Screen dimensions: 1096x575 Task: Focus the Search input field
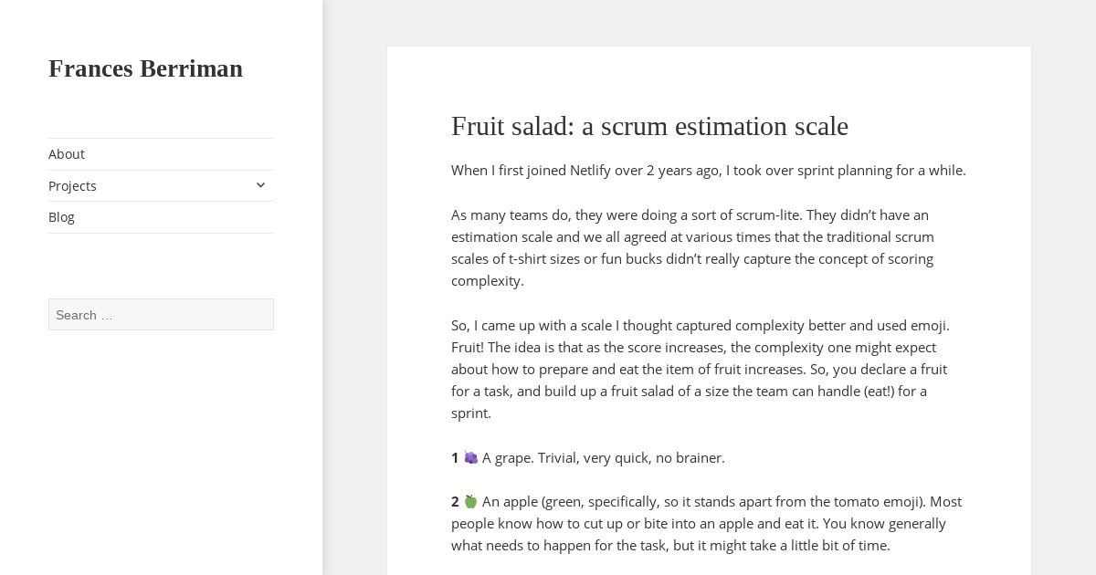click(161, 315)
